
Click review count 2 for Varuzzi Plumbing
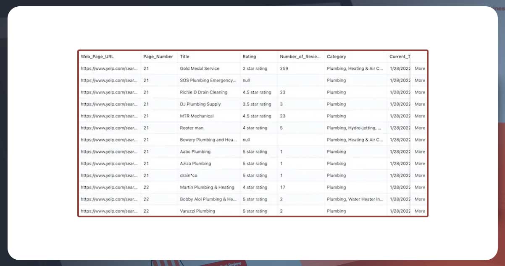click(281, 211)
